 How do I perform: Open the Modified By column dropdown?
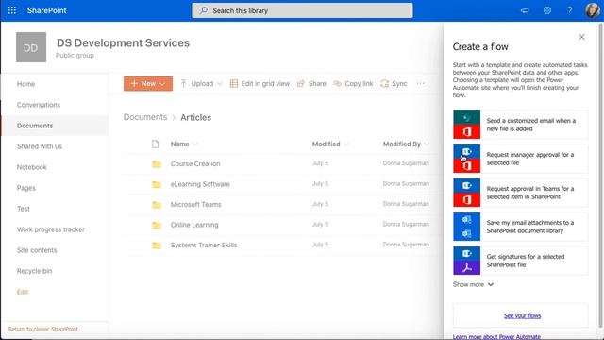[x=427, y=144]
